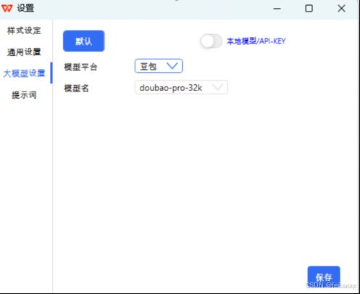
Task: Maximize the 设置 window
Action: (309, 9)
